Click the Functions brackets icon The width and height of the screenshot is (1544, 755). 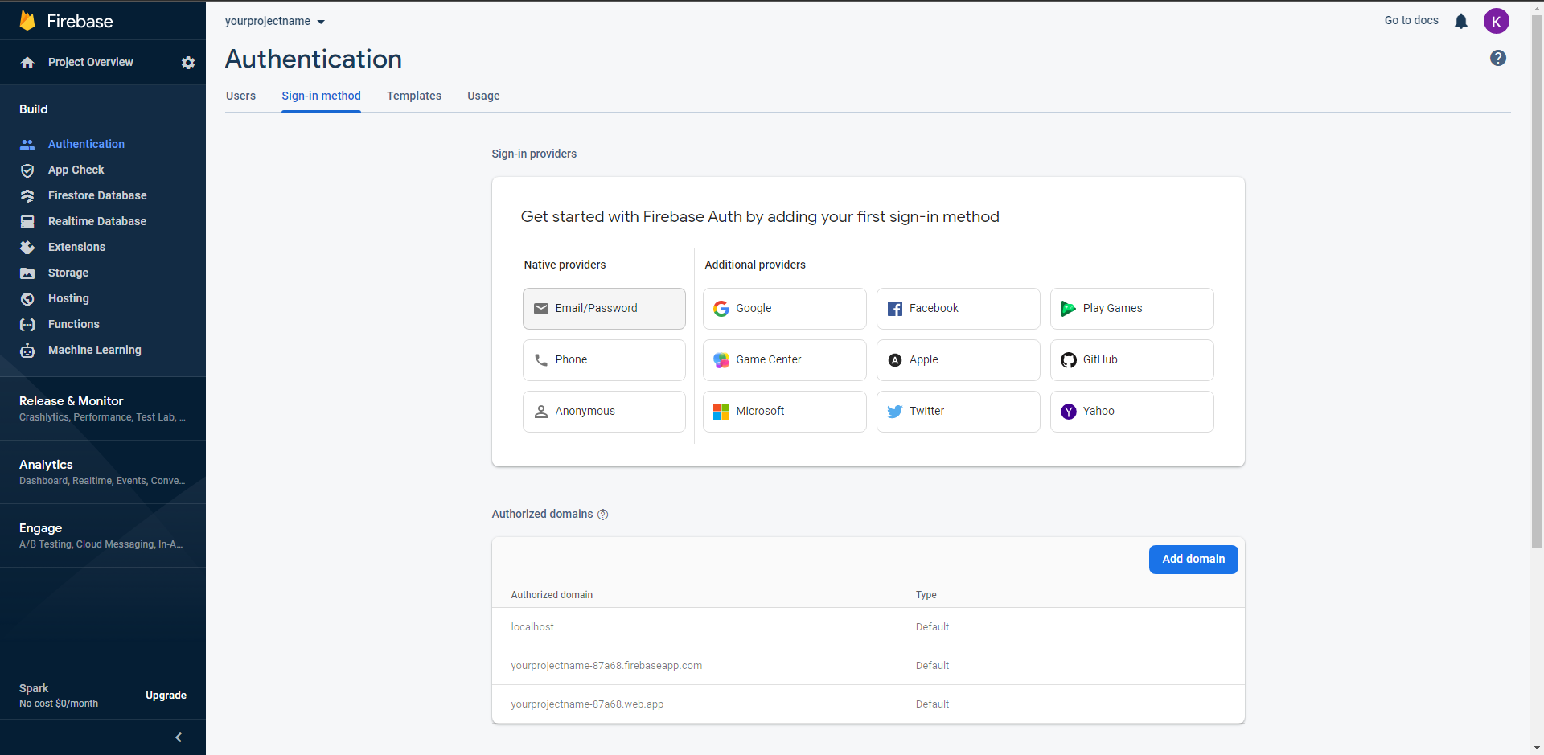27,325
